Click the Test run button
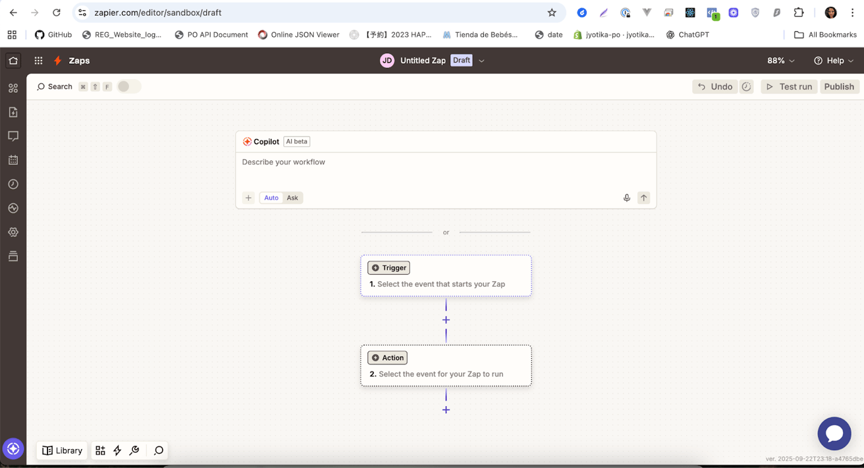 pyautogui.click(x=789, y=87)
